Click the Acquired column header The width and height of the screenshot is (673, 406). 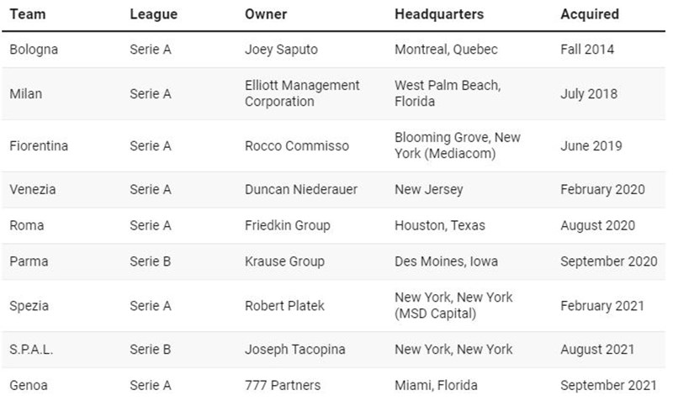click(590, 14)
